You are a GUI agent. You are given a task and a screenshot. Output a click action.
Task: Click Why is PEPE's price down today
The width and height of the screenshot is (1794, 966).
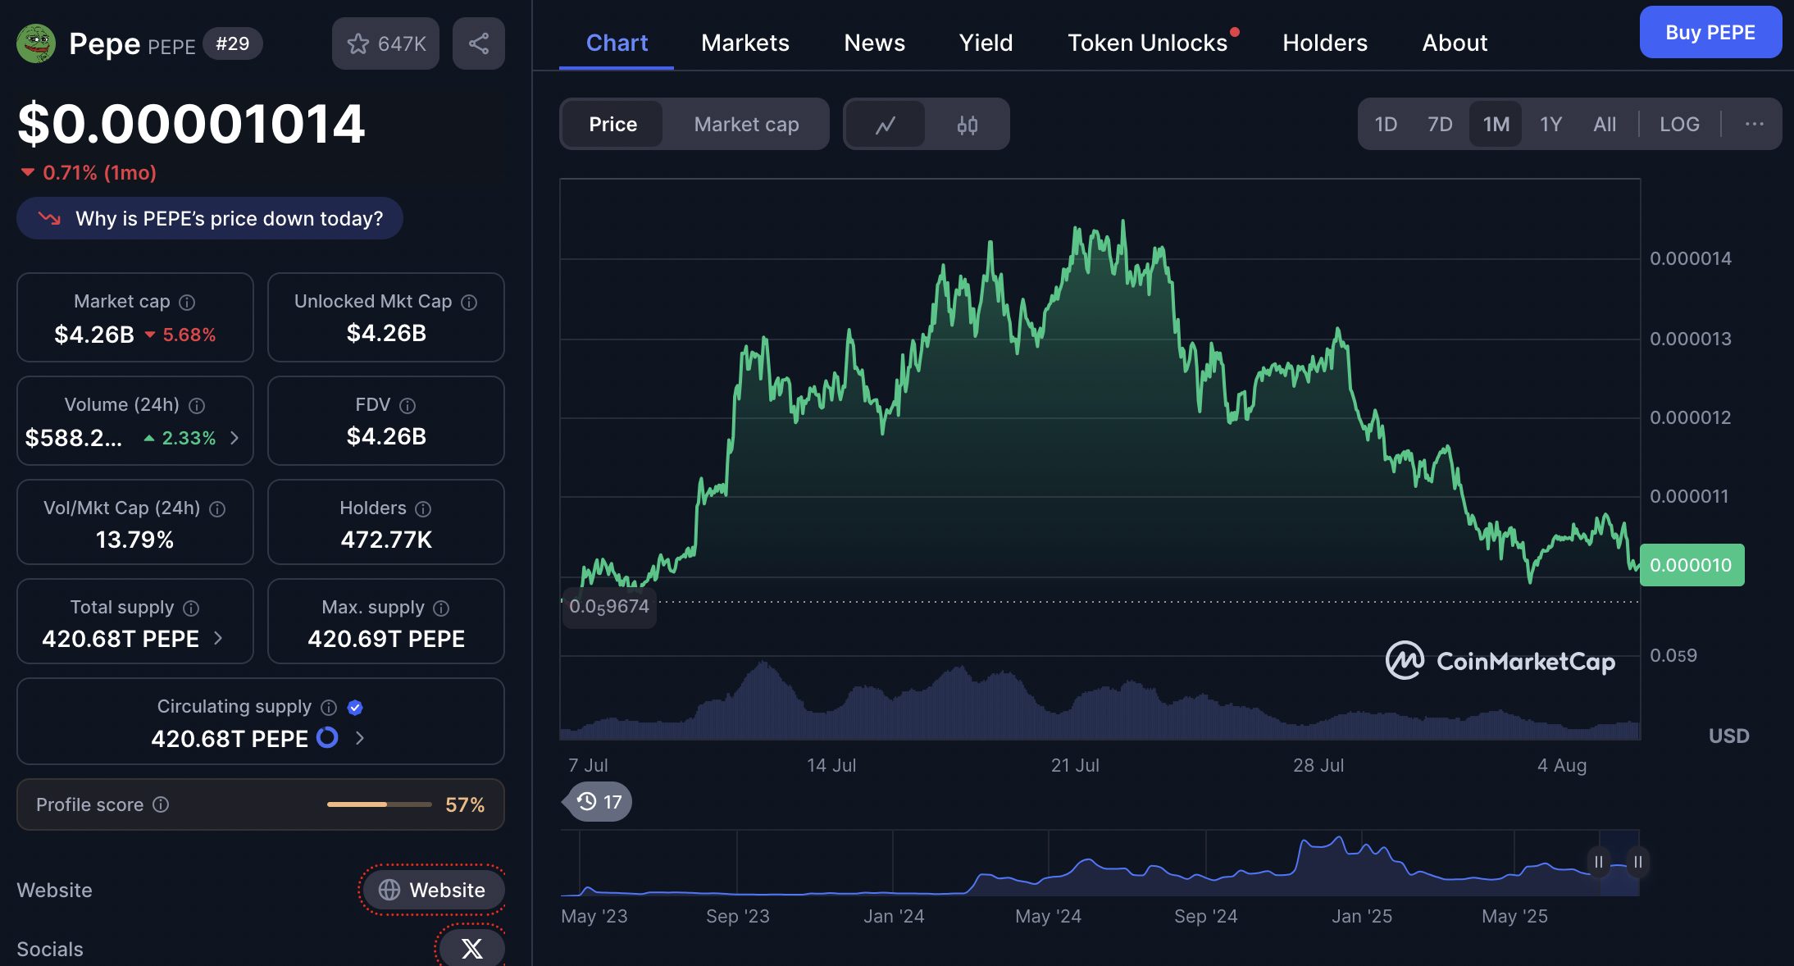[x=210, y=218]
